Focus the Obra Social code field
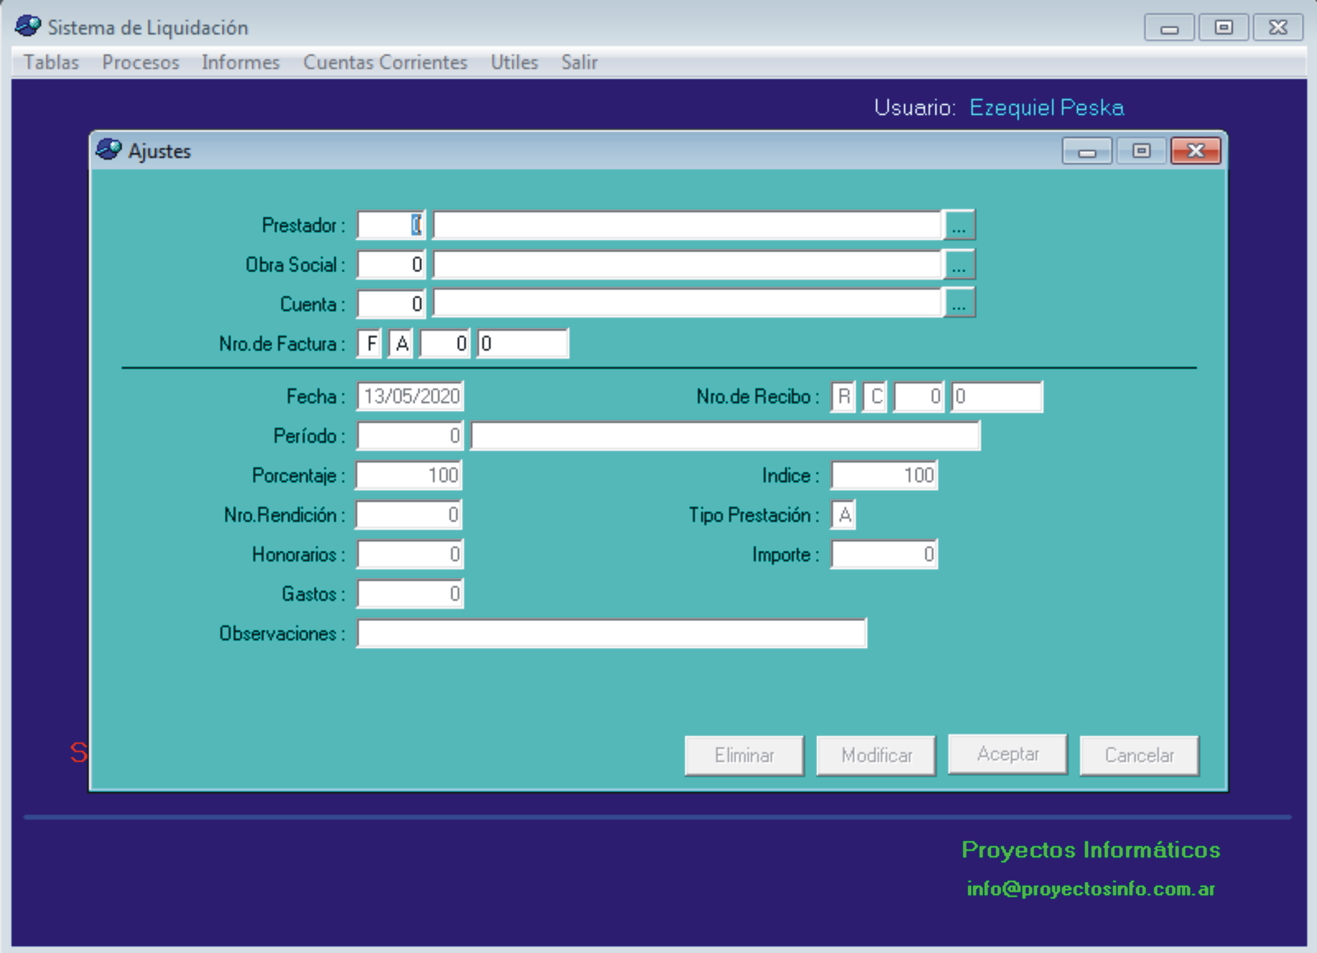This screenshot has width=1317, height=953. [391, 264]
